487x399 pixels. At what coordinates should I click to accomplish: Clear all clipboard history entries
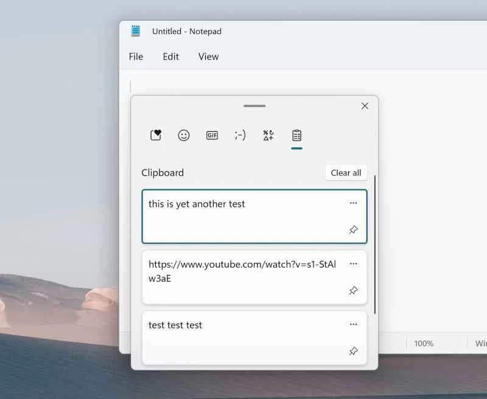pos(346,172)
